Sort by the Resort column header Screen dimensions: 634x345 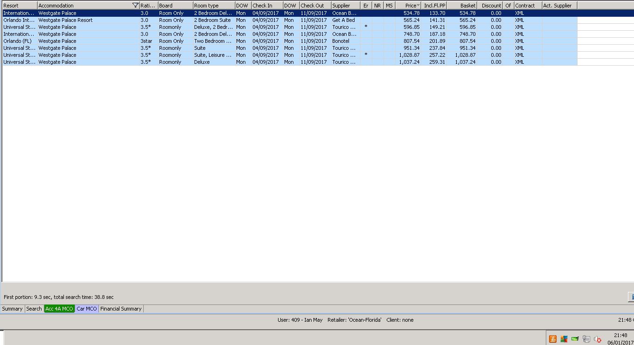pyautogui.click(x=20, y=6)
